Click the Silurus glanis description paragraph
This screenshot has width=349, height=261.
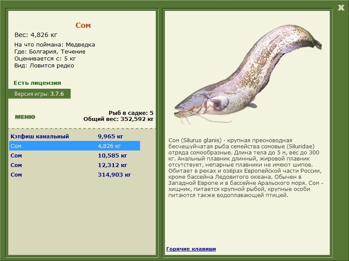pyautogui.click(x=246, y=168)
